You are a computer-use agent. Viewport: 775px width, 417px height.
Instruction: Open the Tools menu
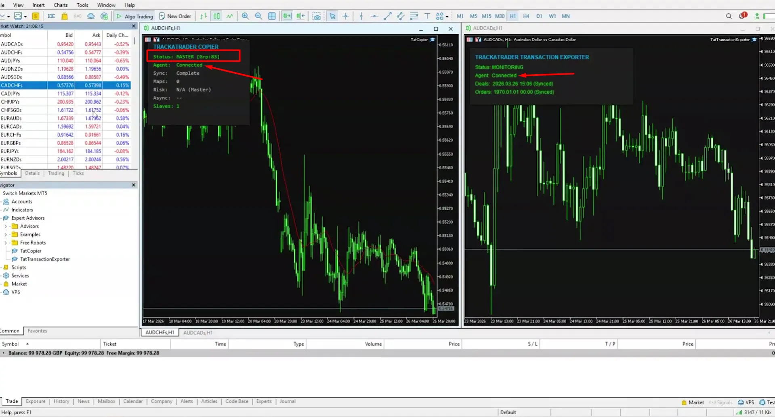point(82,5)
